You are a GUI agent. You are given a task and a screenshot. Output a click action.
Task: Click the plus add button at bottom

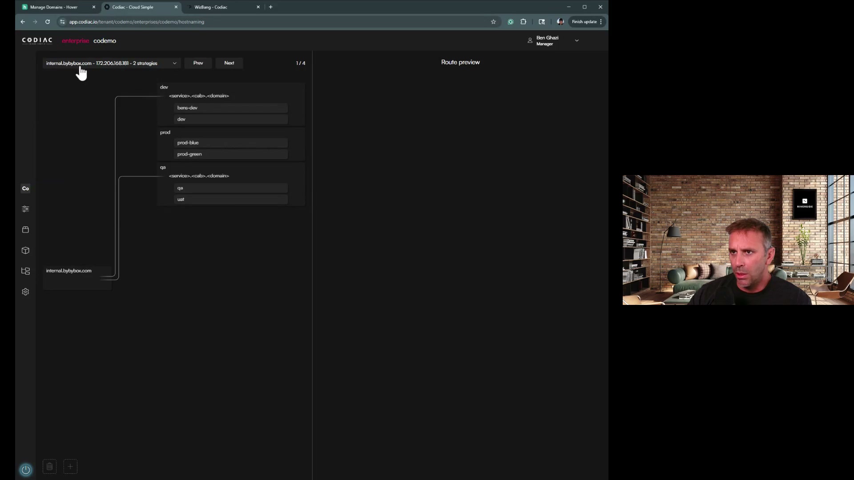pos(70,467)
